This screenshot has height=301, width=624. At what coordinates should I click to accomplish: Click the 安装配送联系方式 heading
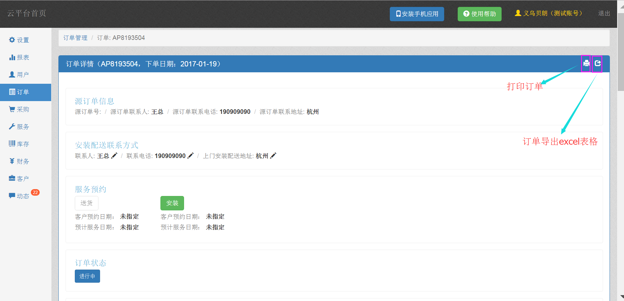click(107, 145)
